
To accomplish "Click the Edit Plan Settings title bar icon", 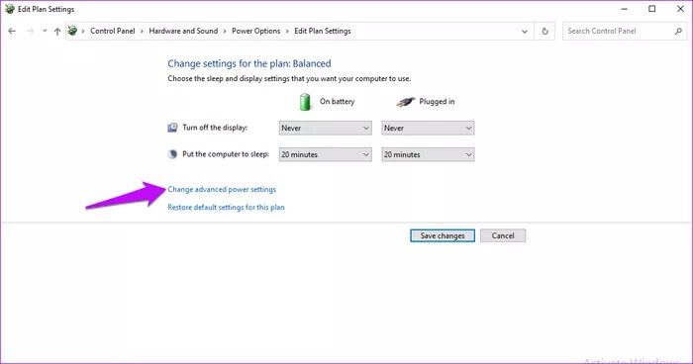I will [10, 9].
